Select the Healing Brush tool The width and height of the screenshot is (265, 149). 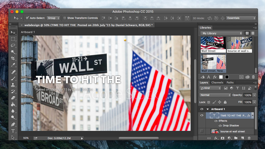tap(13, 72)
